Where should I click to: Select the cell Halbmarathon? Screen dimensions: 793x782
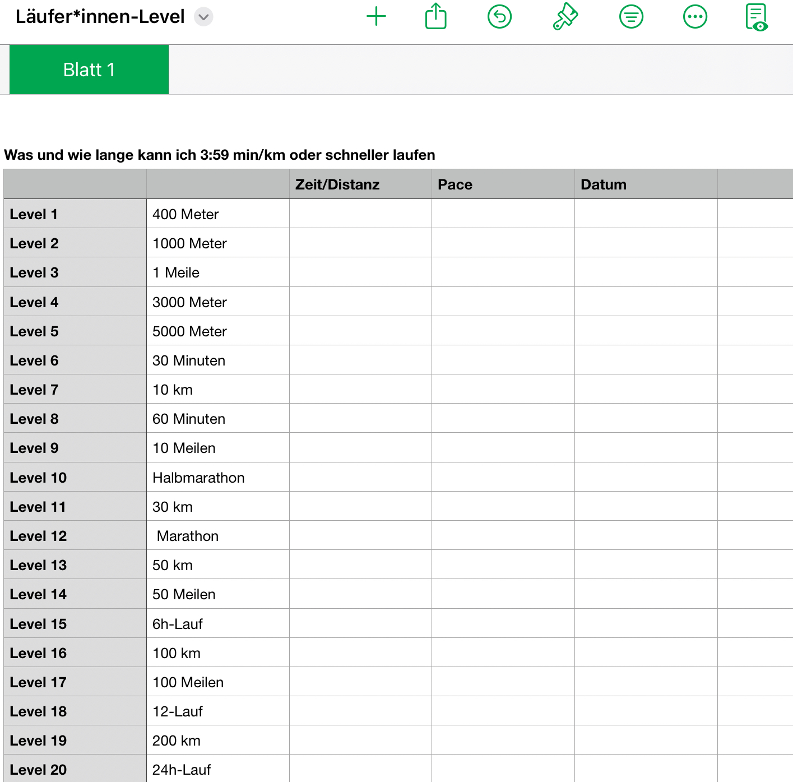coord(218,477)
